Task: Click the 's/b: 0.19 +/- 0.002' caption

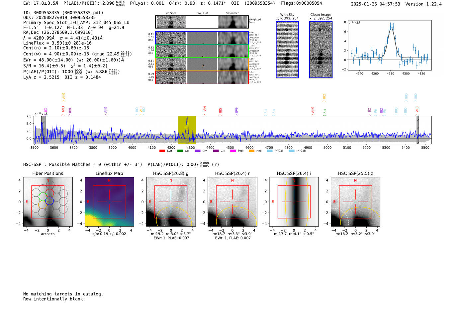Action: [x=109, y=234]
